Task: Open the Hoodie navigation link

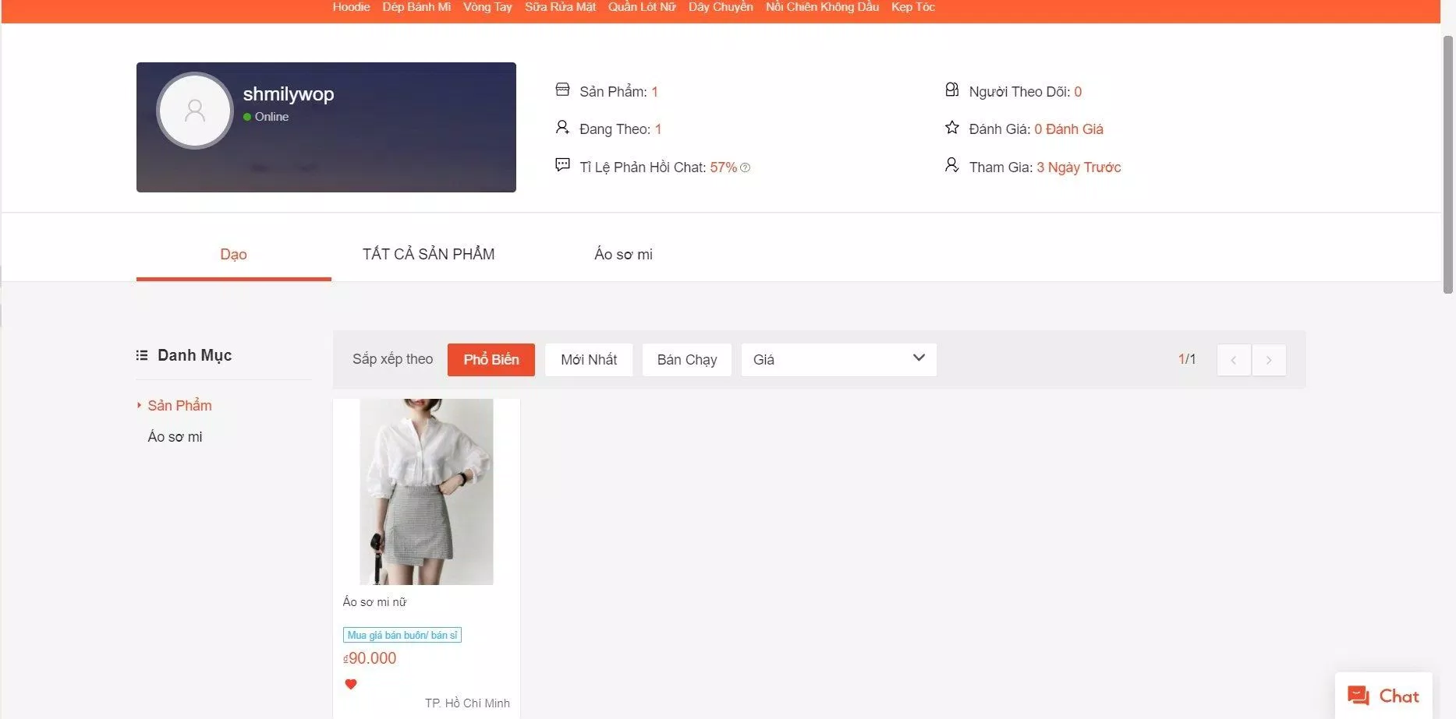Action: 351,7
